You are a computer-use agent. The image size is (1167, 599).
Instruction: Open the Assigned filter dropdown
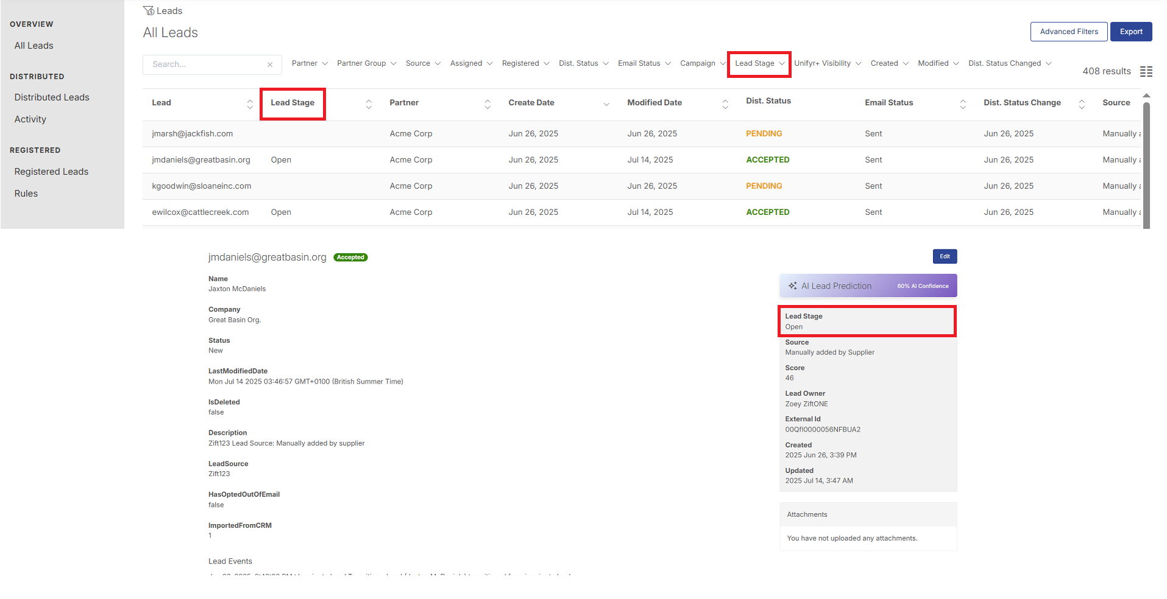[x=471, y=63]
